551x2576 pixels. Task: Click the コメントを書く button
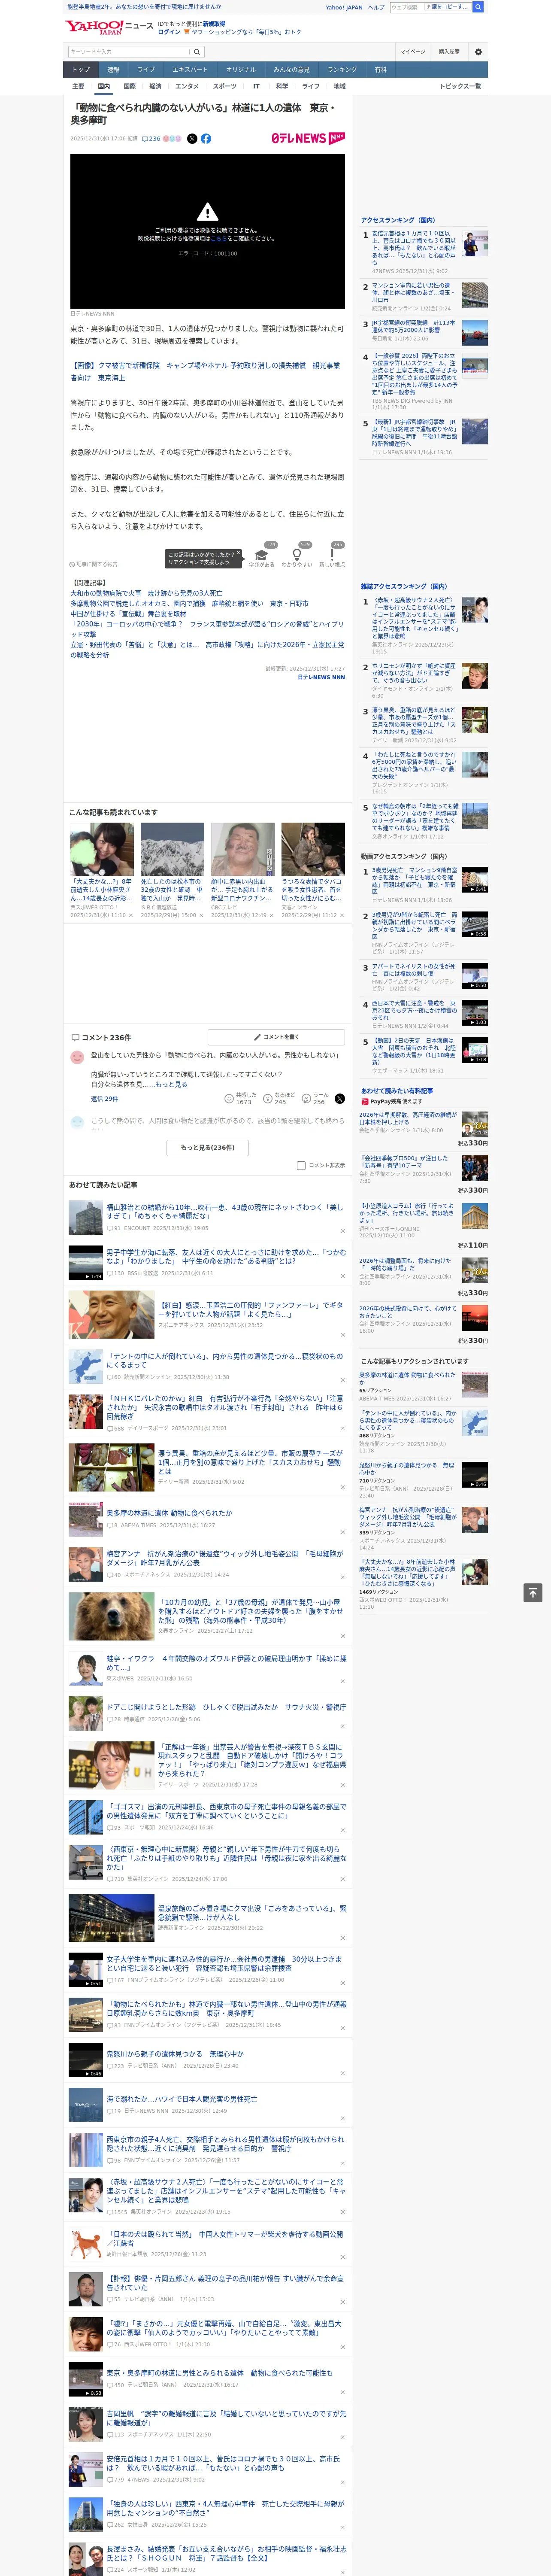pyautogui.click(x=276, y=1037)
